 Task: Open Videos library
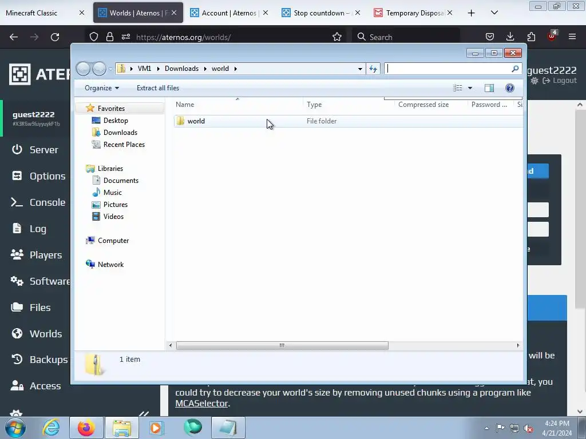click(113, 217)
